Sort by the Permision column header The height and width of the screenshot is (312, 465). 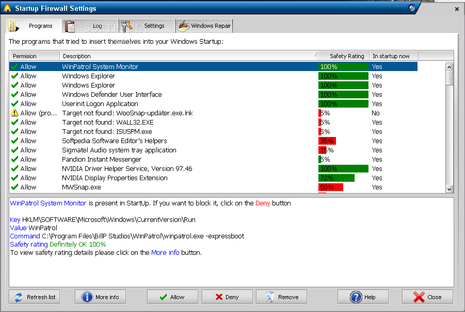35,56
